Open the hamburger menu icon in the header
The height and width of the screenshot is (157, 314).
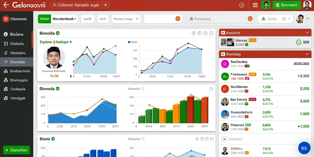point(255,5)
